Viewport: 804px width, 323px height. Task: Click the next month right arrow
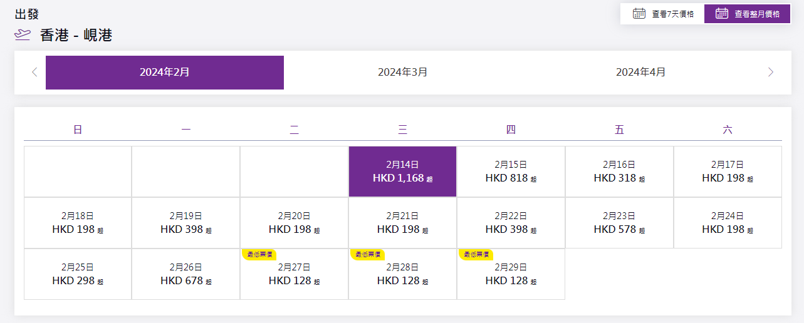coord(770,73)
